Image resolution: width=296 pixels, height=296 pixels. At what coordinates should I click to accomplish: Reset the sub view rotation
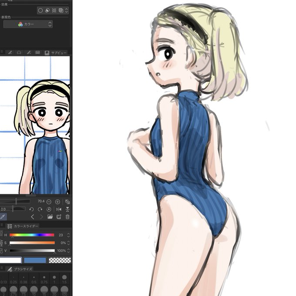[x=49, y=209]
